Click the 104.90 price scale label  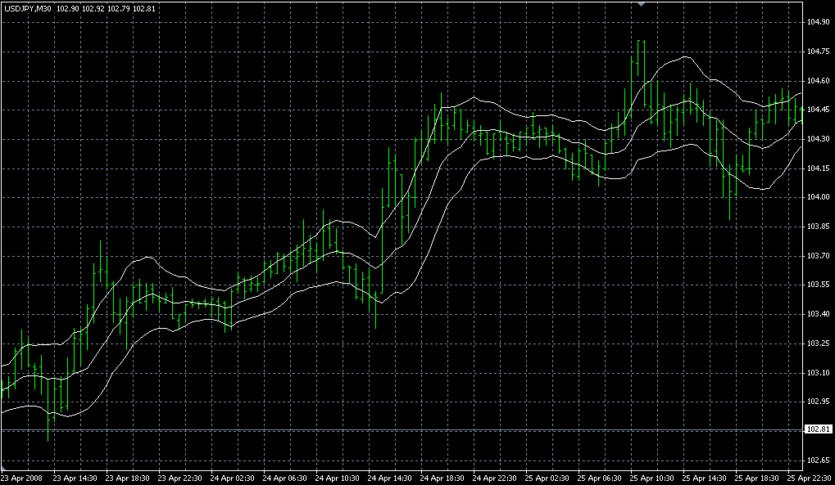(x=819, y=22)
